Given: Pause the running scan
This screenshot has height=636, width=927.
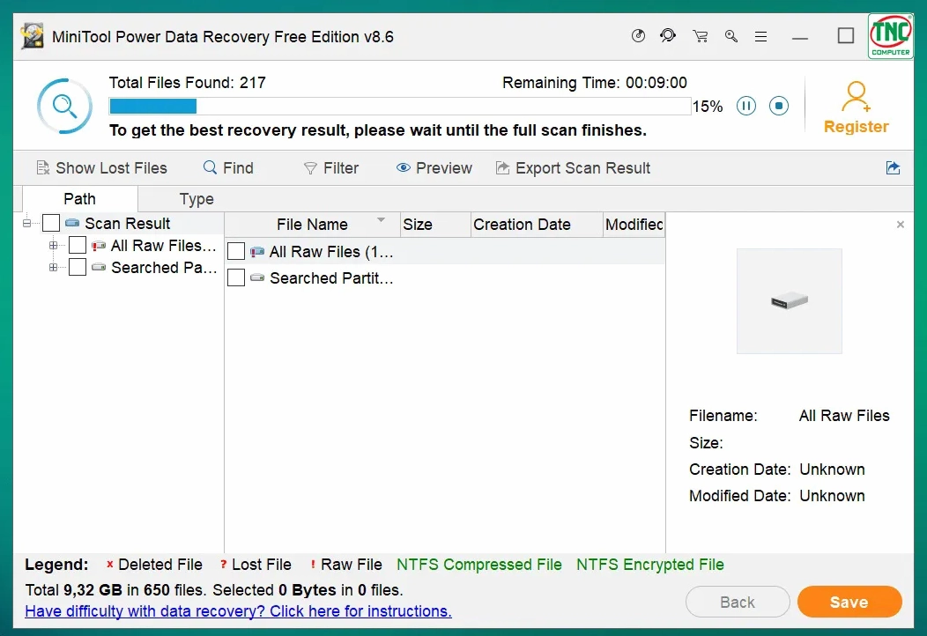Looking at the screenshot, I should click(746, 107).
